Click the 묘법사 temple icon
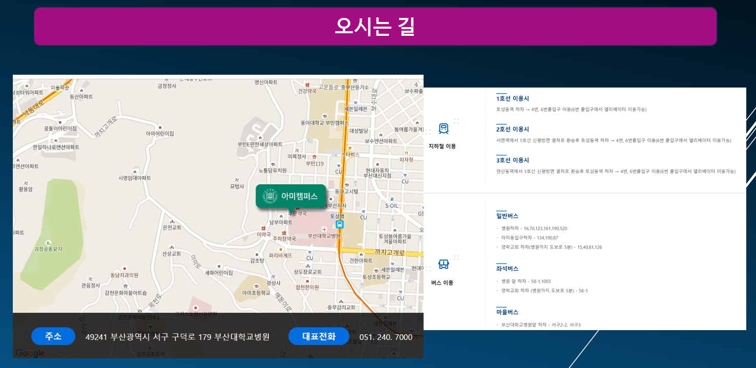 point(237,180)
